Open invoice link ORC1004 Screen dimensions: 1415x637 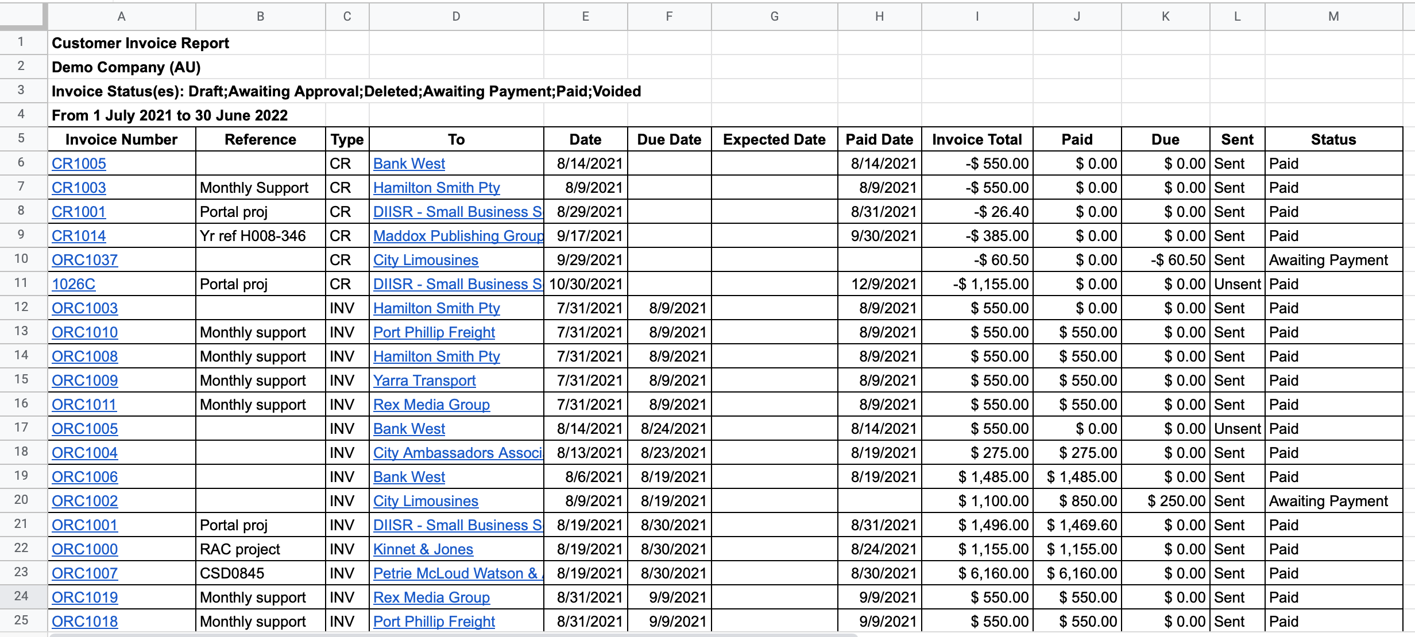[x=84, y=453]
